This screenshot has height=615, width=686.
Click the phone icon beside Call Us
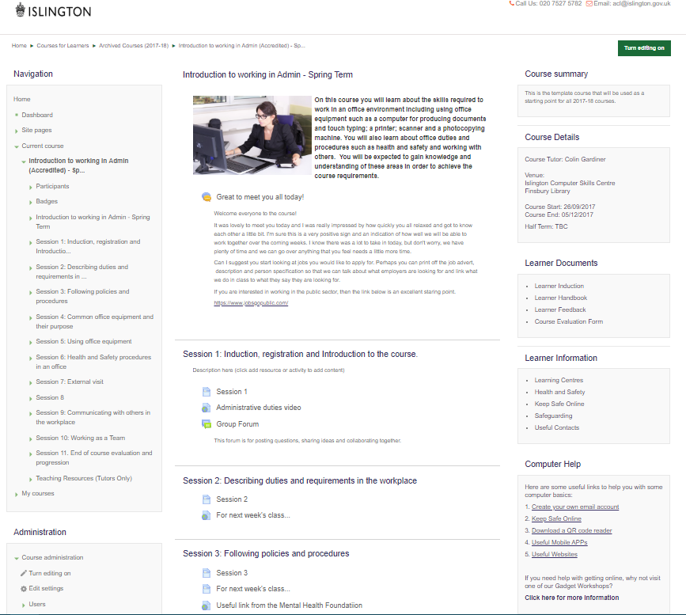[x=511, y=3]
